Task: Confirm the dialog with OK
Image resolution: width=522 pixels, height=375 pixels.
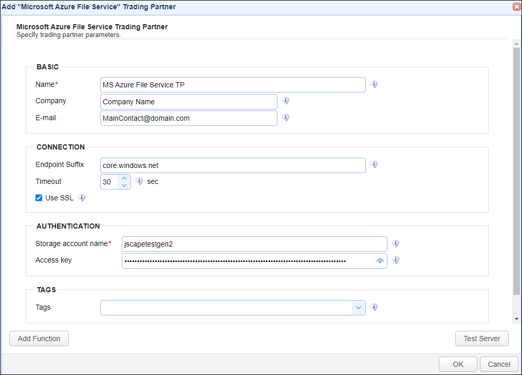Action: [458, 364]
